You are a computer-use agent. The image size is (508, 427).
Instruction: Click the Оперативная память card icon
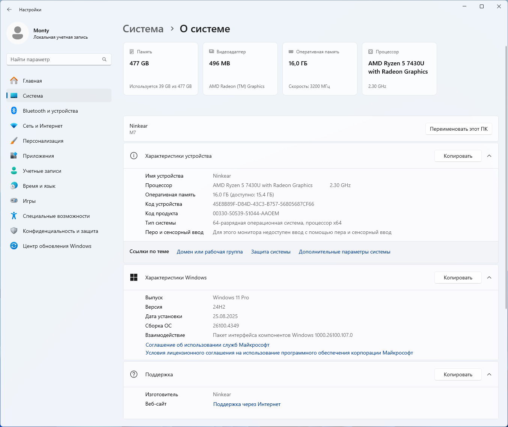[x=291, y=52]
